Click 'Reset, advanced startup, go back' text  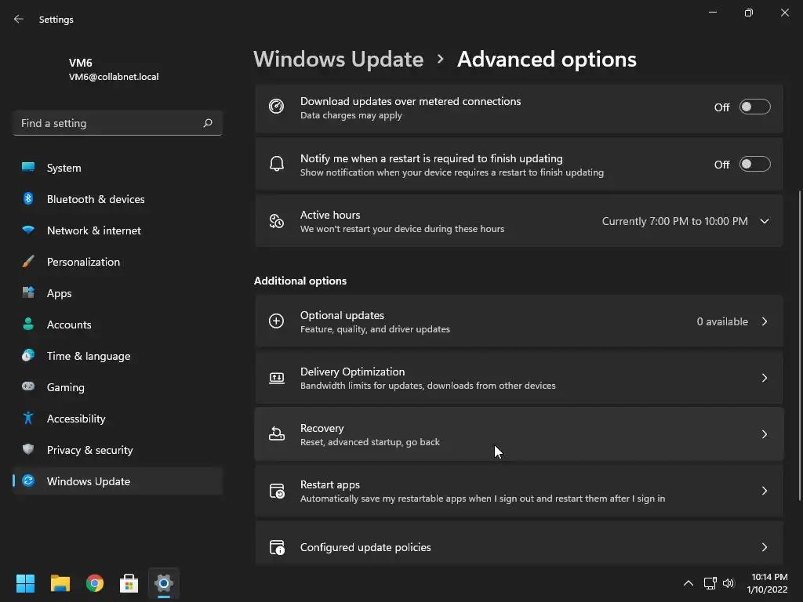click(370, 442)
